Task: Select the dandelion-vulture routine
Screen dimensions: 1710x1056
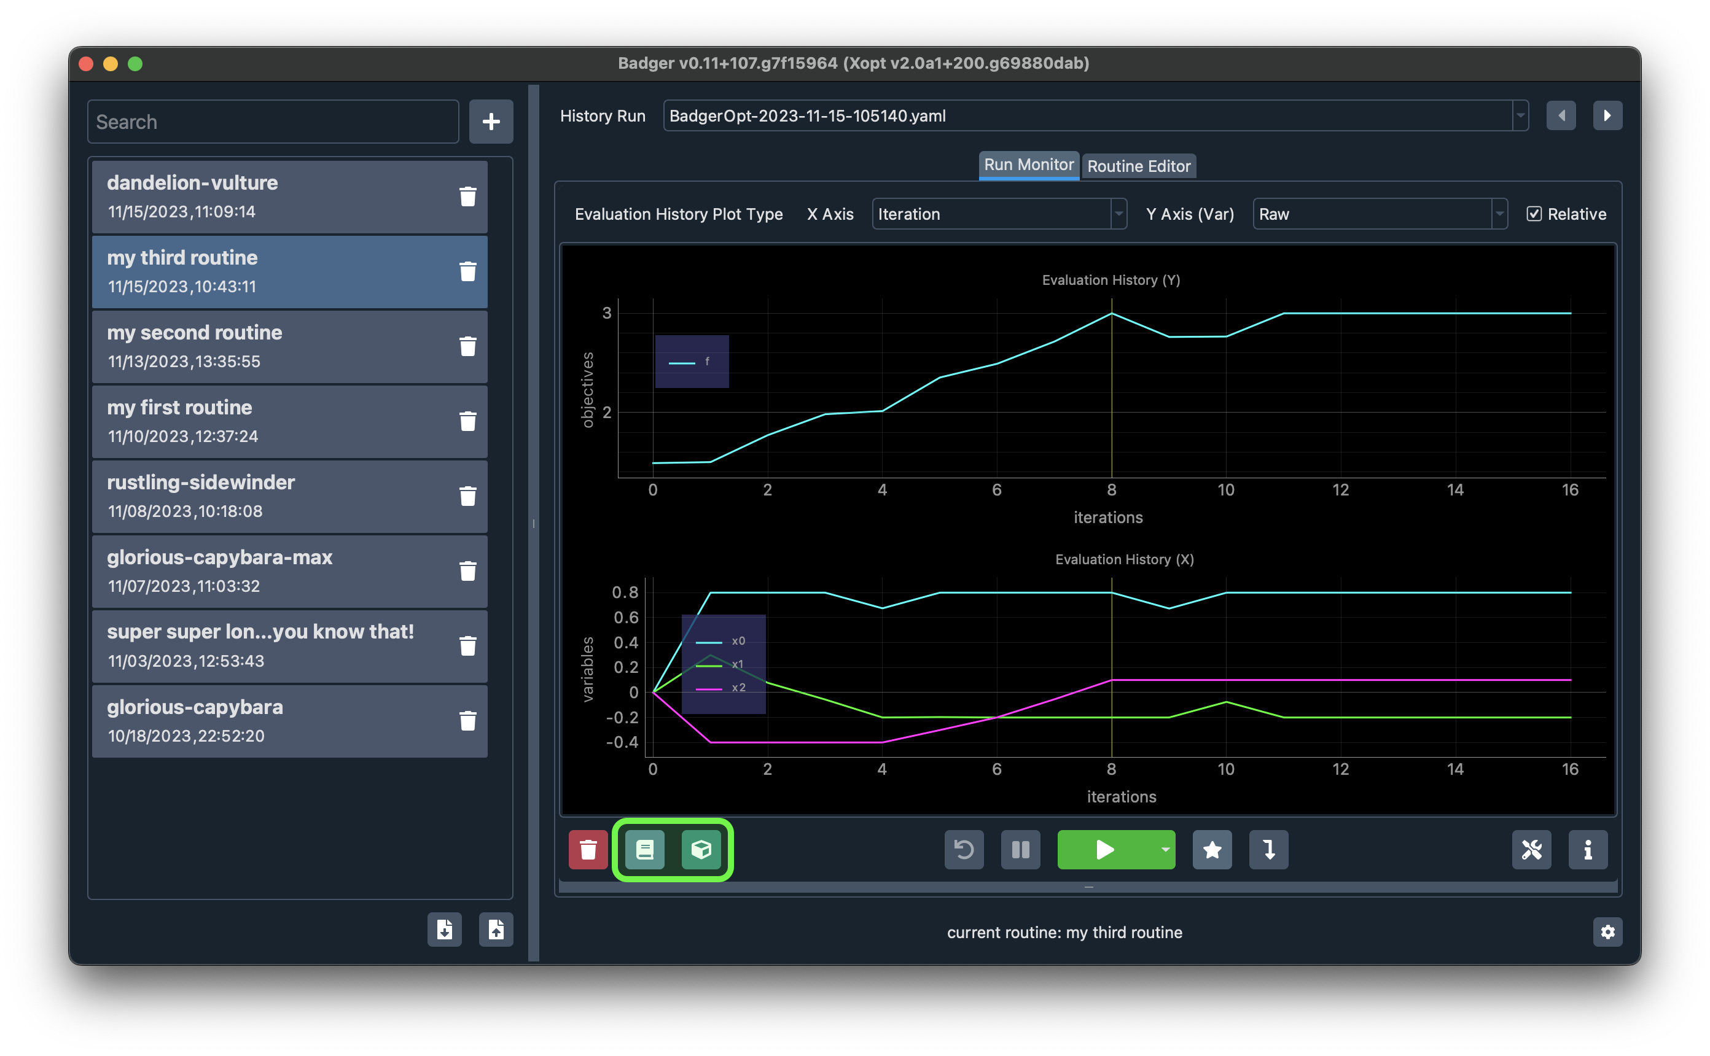Action: 289,197
